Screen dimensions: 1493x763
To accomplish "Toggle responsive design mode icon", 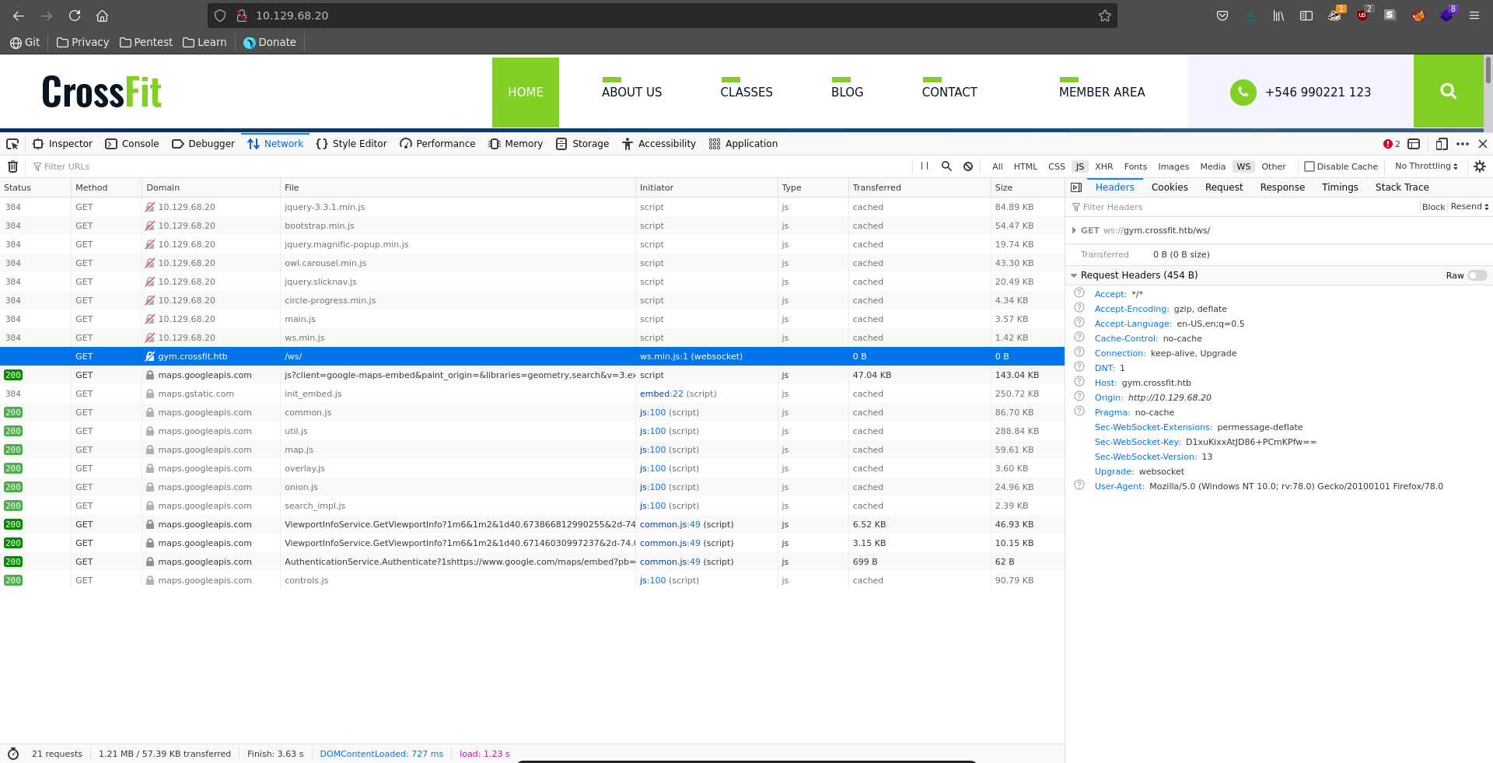I will (x=1441, y=144).
